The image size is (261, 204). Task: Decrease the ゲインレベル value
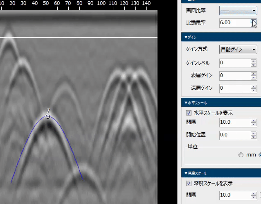pyautogui.click(x=254, y=65)
